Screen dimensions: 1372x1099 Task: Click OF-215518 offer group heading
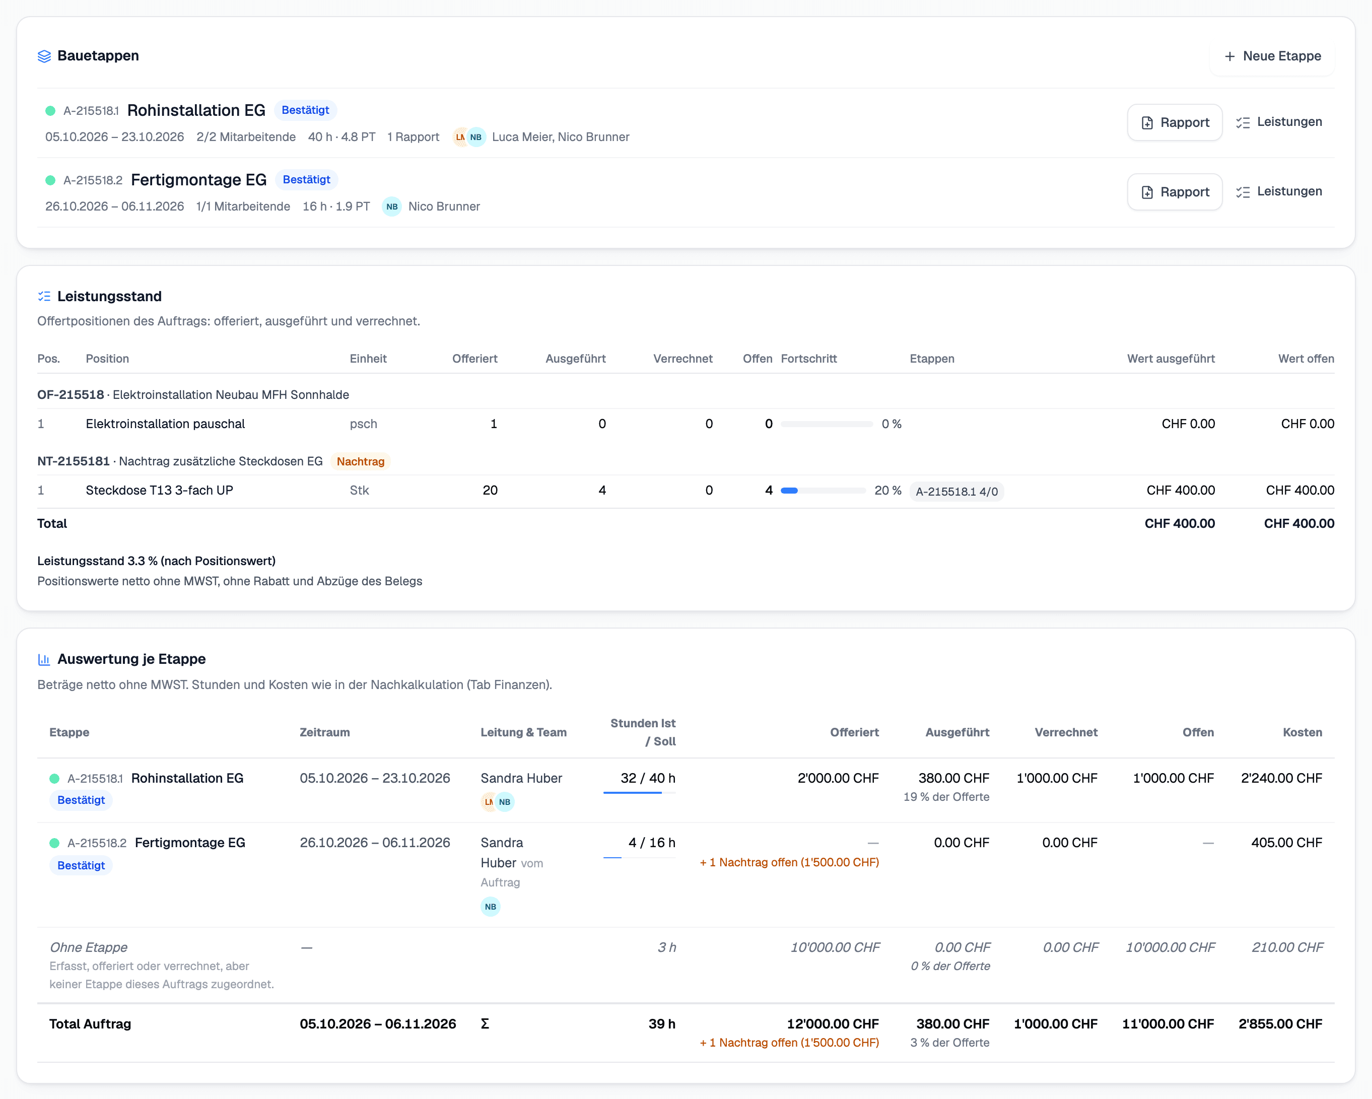click(x=193, y=394)
